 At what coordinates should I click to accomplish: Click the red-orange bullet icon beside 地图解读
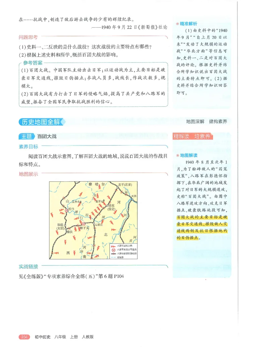pyautogui.click(x=178, y=155)
